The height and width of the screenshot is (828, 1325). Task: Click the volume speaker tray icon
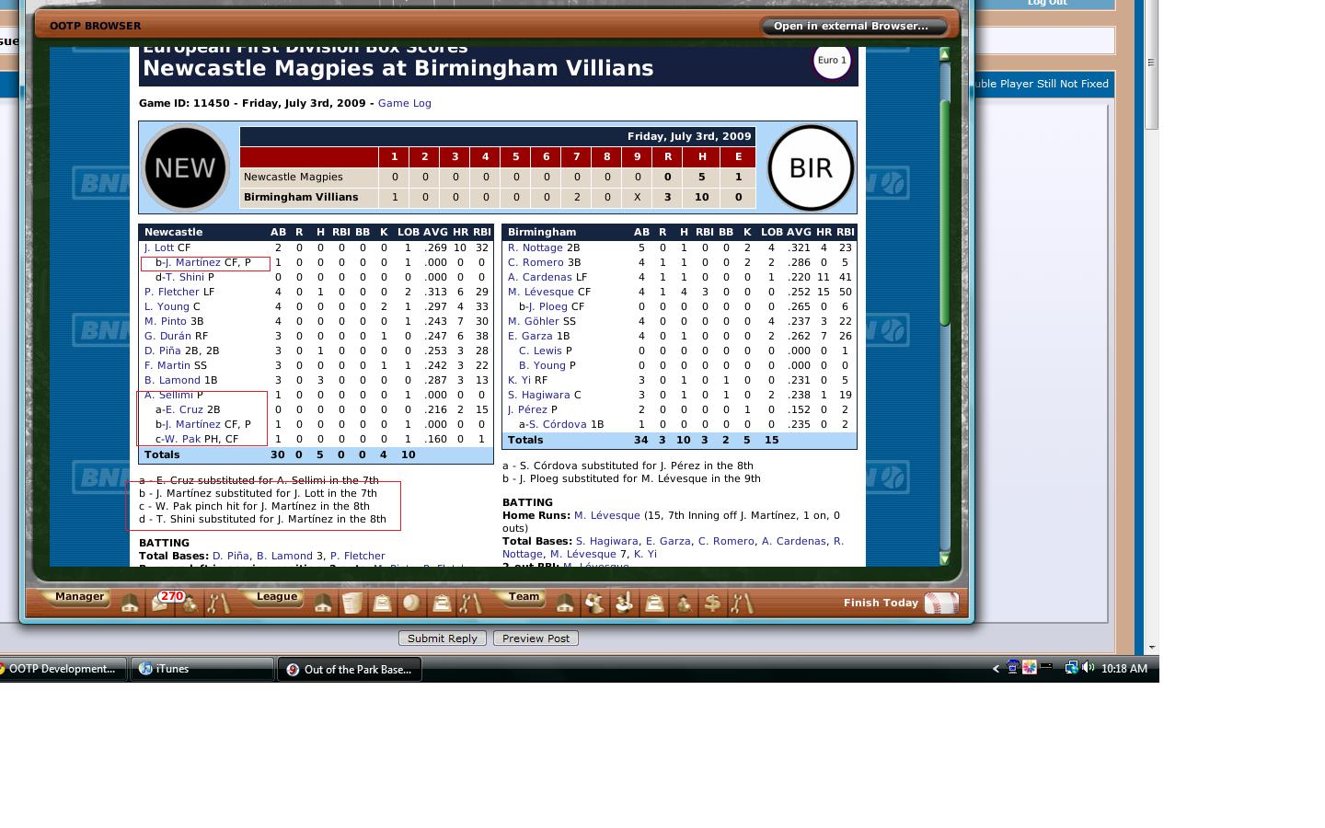pos(1088,668)
